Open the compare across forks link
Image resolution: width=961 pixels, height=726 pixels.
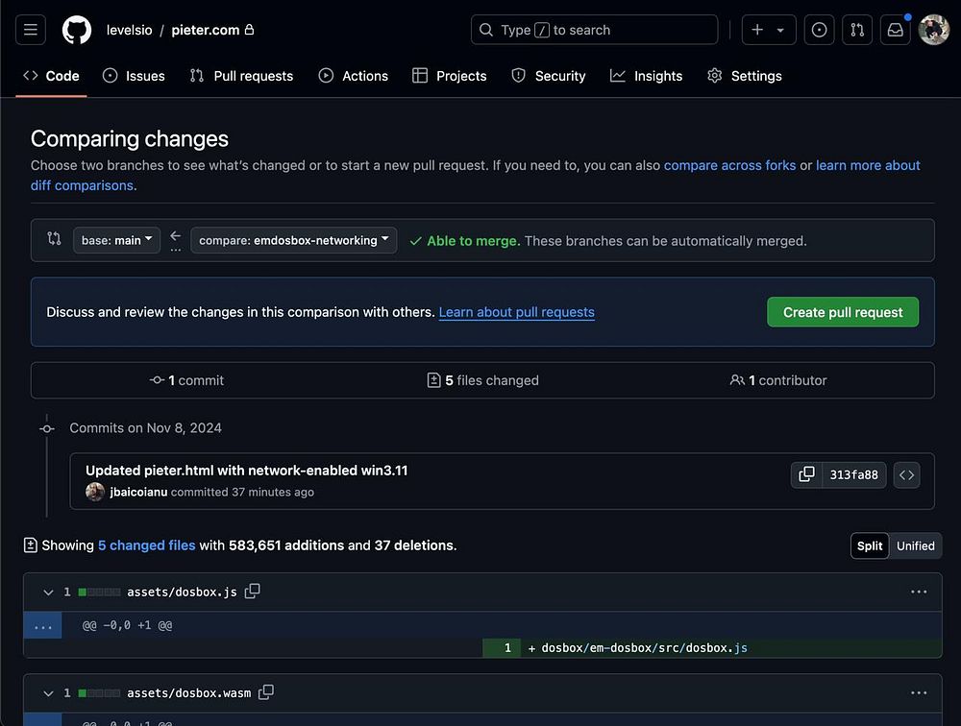coord(729,165)
